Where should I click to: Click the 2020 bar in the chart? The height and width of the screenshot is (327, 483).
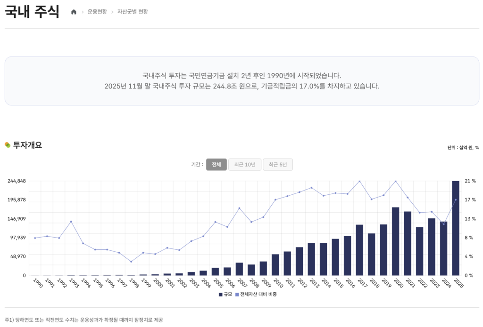395,241
